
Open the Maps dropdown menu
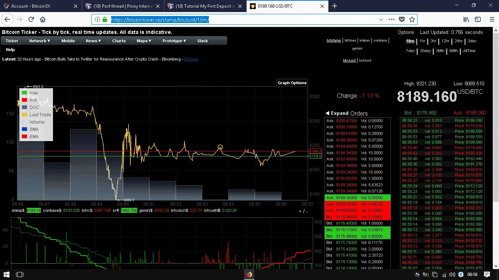tap(144, 41)
